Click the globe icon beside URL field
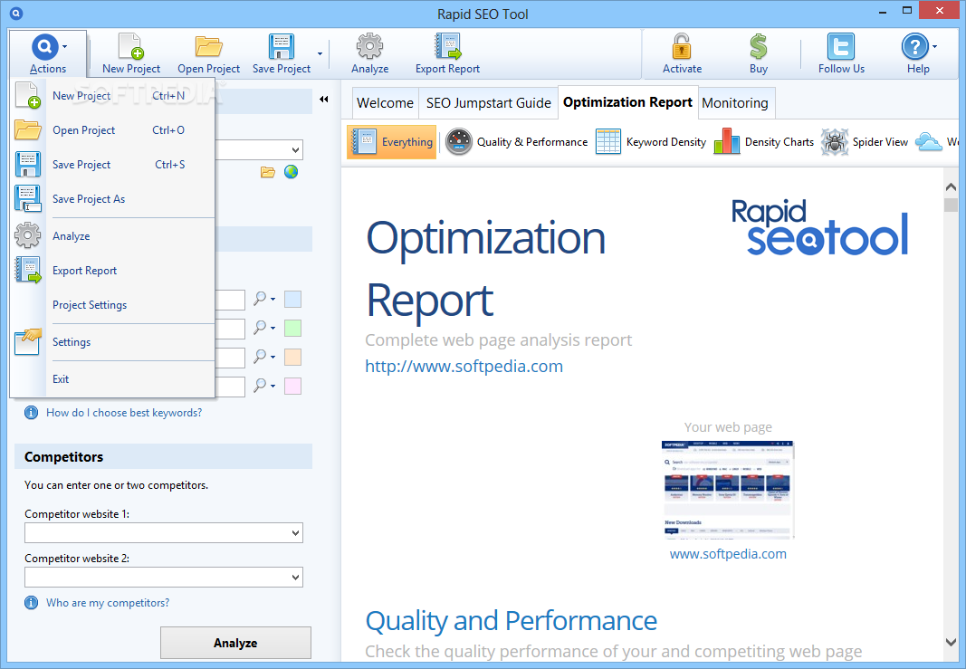 pos(291,172)
